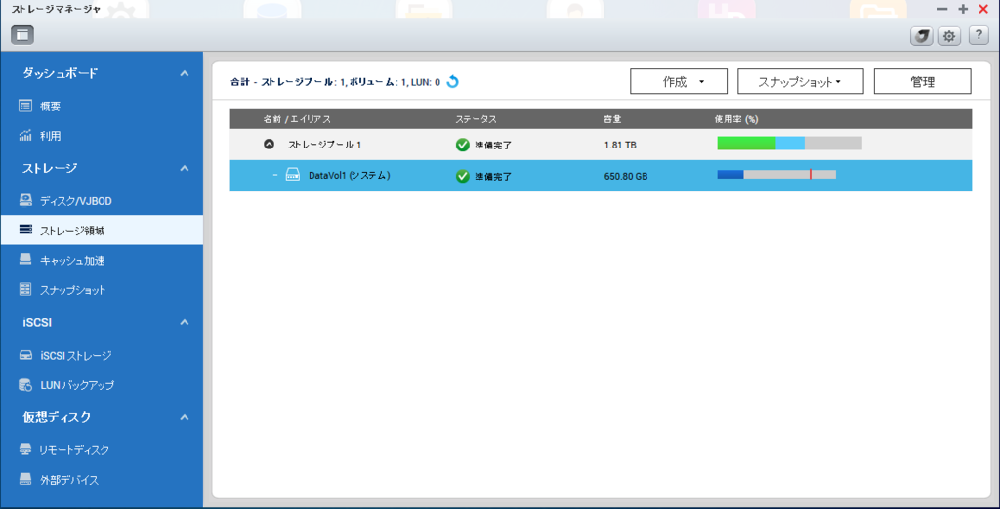Viewport: 1000px width, 509px height.
Task: Collapse the iSCSI sidebar section
Action: tap(185, 322)
